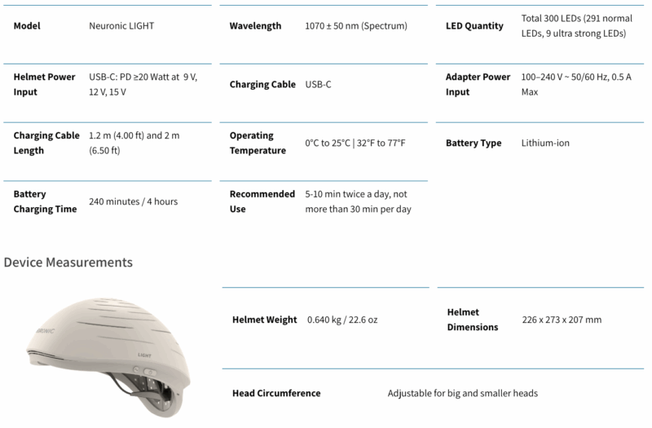Image resolution: width=652 pixels, height=428 pixels.
Task: Click the LED Quantity label
Action: (474, 26)
